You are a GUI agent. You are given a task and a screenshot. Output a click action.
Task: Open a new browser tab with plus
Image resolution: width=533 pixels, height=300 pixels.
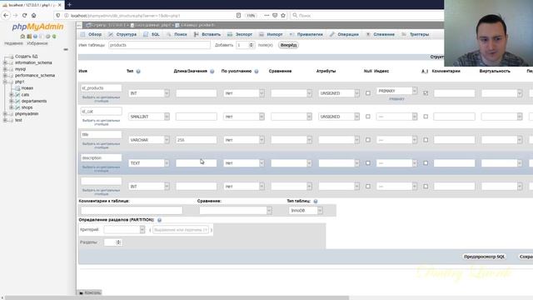(69, 5)
